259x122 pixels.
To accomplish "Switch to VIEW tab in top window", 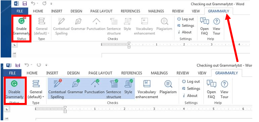I will point(196,11).
